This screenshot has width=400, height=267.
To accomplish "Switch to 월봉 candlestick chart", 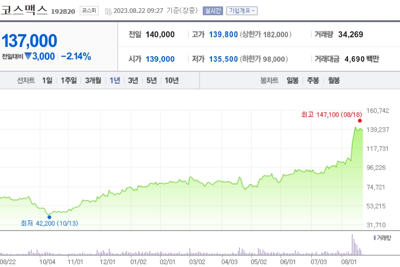I will click(334, 81).
